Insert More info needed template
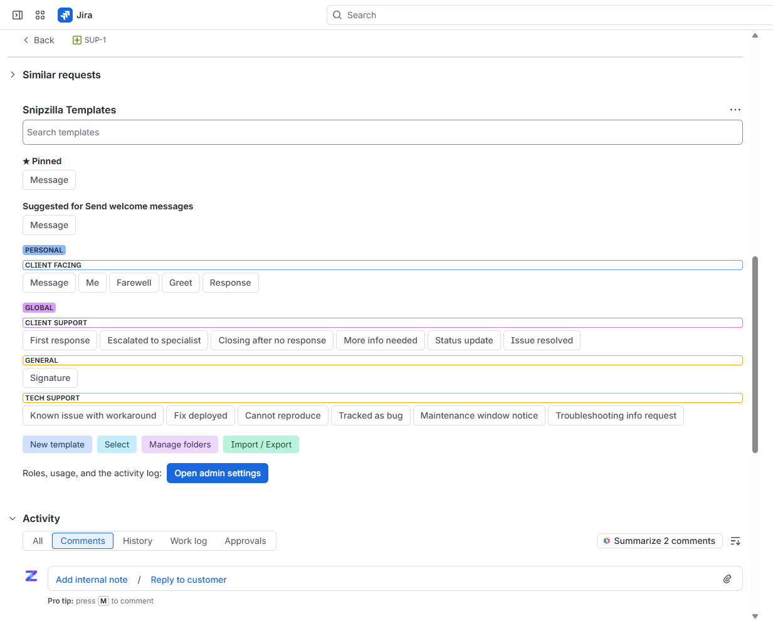 click(381, 340)
